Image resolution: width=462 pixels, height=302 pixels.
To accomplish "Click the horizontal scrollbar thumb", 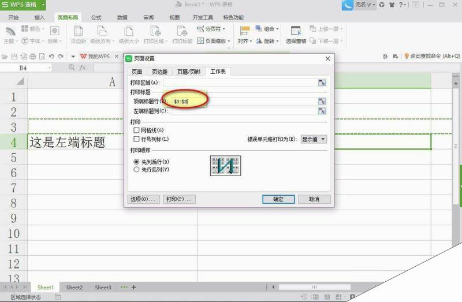I will [x=314, y=287].
